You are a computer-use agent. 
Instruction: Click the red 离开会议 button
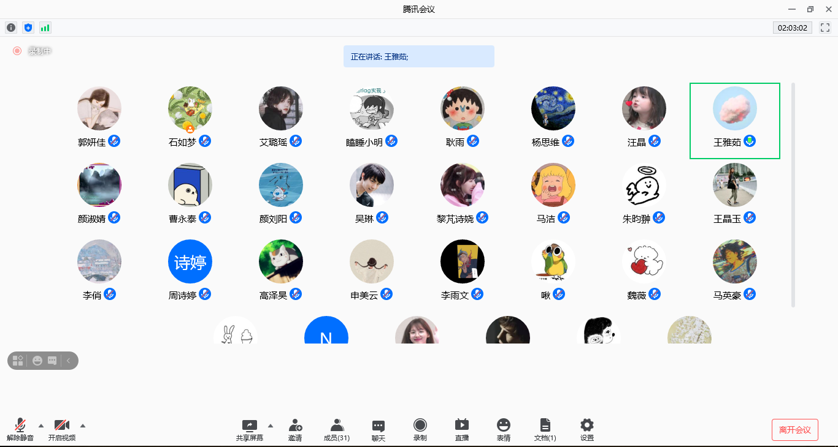coord(794,430)
